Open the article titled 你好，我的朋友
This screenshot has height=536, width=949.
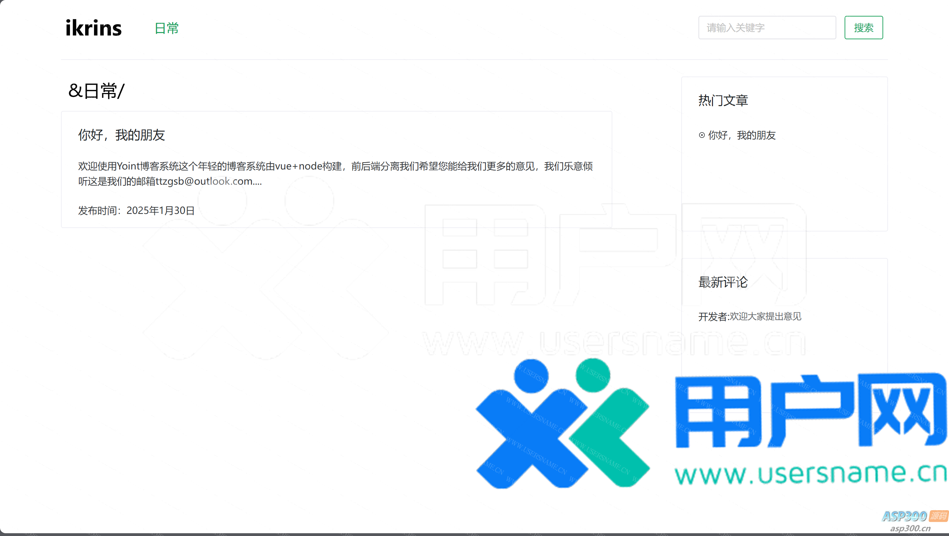tap(121, 135)
